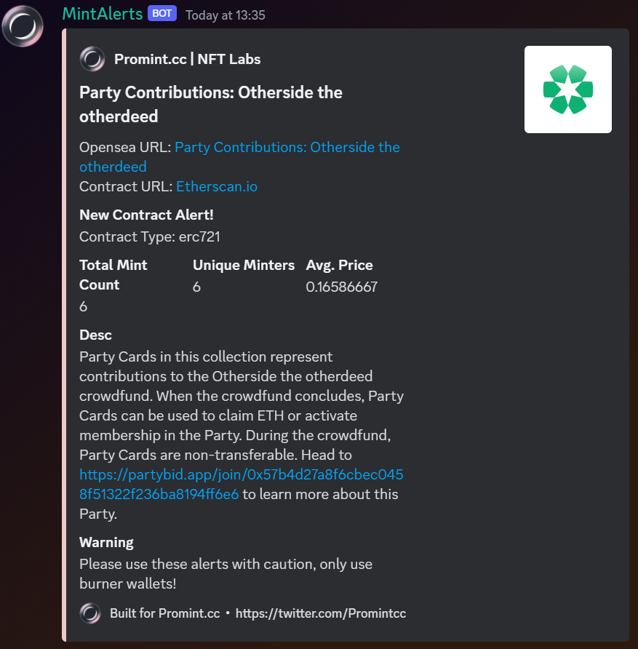The image size is (638, 649).
Task: Click the New Contract Alert! heading
Action: pos(146,215)
